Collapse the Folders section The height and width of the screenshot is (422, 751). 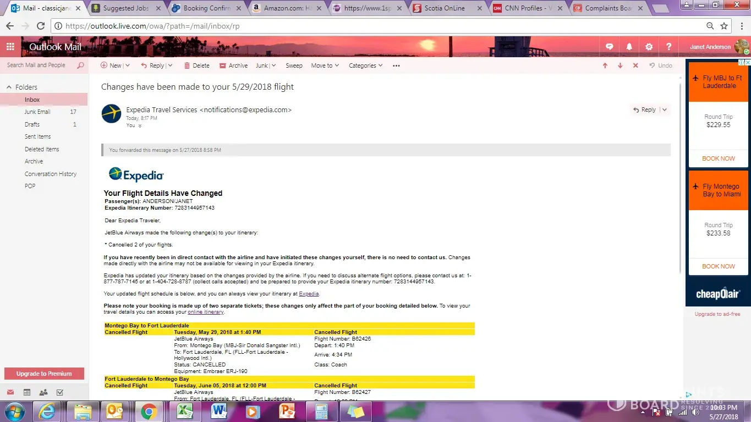pyautogui.click(x=9, y=87)
